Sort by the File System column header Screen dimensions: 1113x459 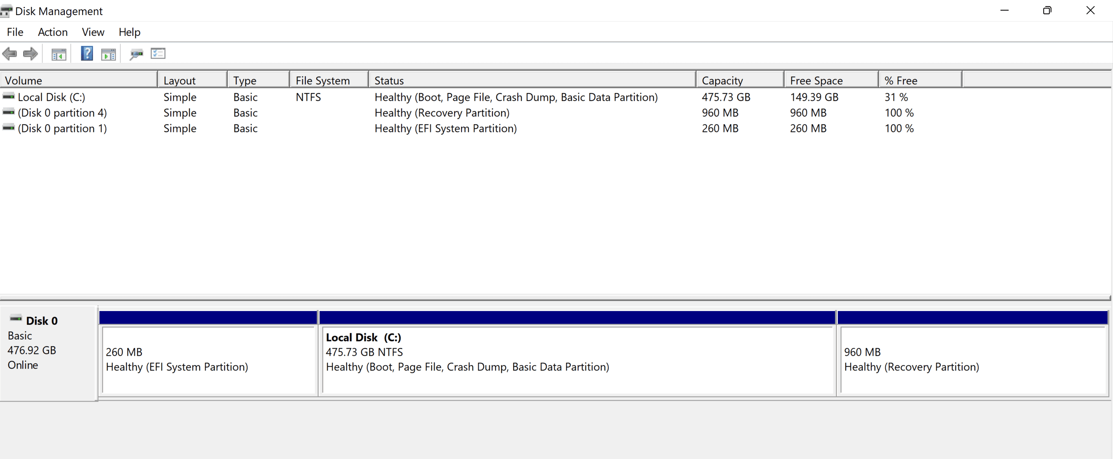329,80
